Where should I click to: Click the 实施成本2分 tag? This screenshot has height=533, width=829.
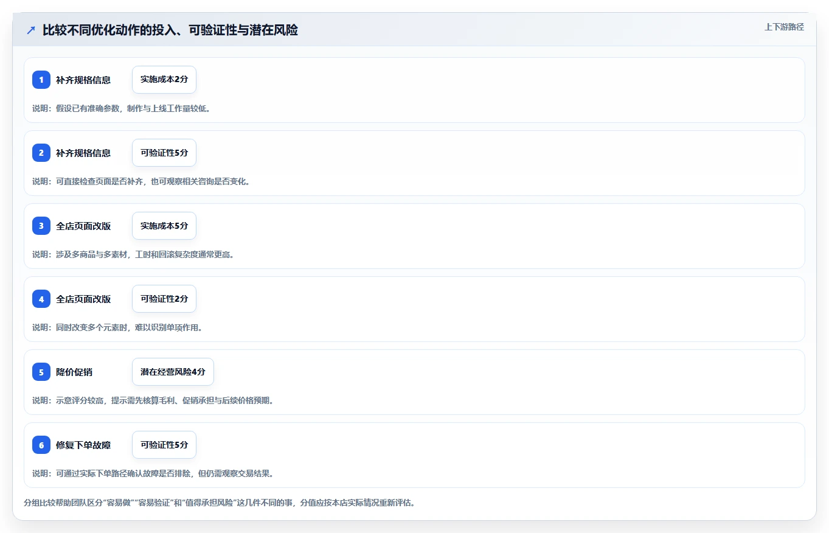164,80
